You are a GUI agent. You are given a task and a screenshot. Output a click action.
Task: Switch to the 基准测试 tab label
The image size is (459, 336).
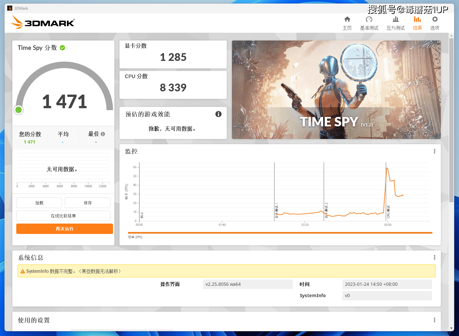369,28
